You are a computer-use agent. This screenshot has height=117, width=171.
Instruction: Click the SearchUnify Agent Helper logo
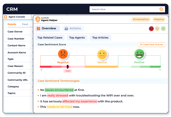tap(46, 19)
